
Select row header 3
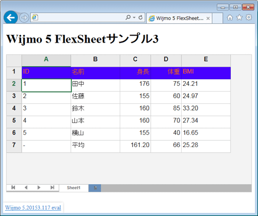14,97
